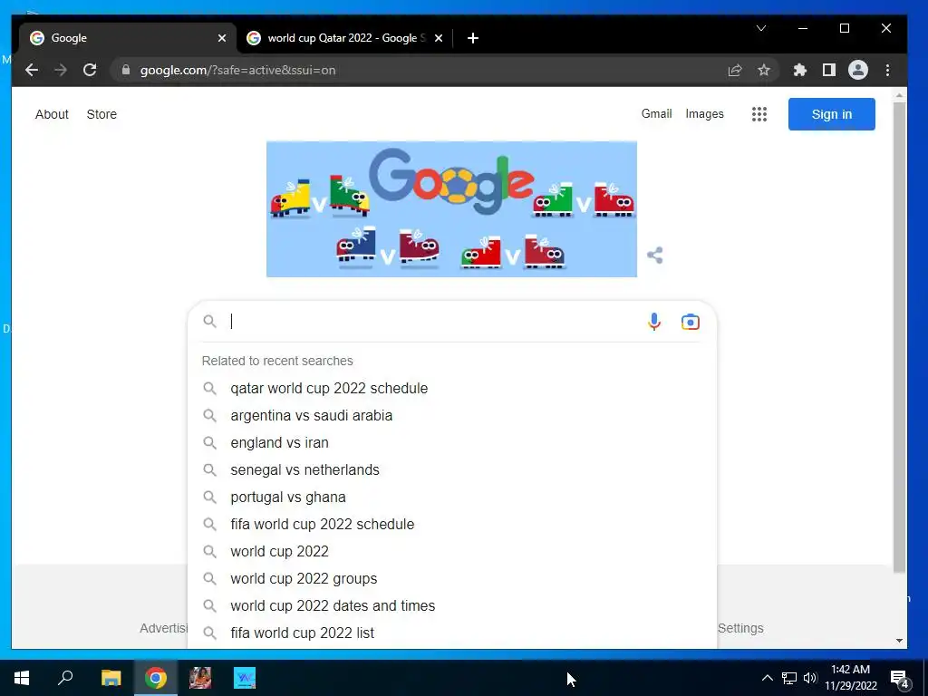Open the network status tray icon
Image resolution: width=928 pixels, height=696 pixels.
(789, 678)
